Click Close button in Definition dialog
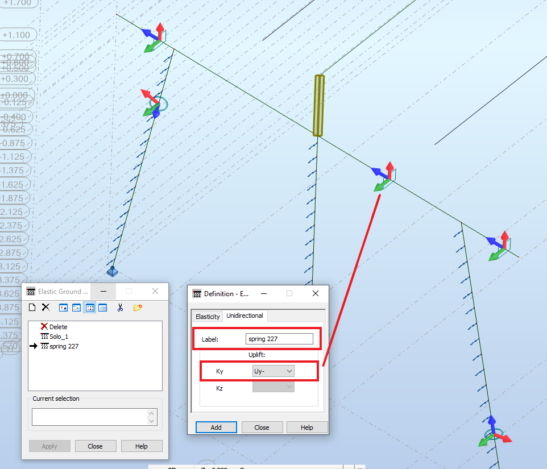This screenshot has height=469, width=547. [x=262, y=427]
